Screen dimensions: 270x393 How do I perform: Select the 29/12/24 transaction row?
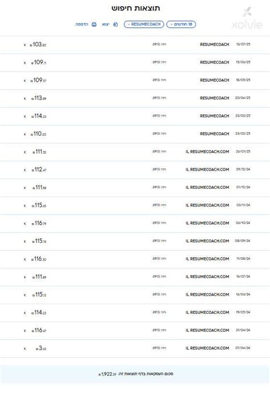(135, 170)
